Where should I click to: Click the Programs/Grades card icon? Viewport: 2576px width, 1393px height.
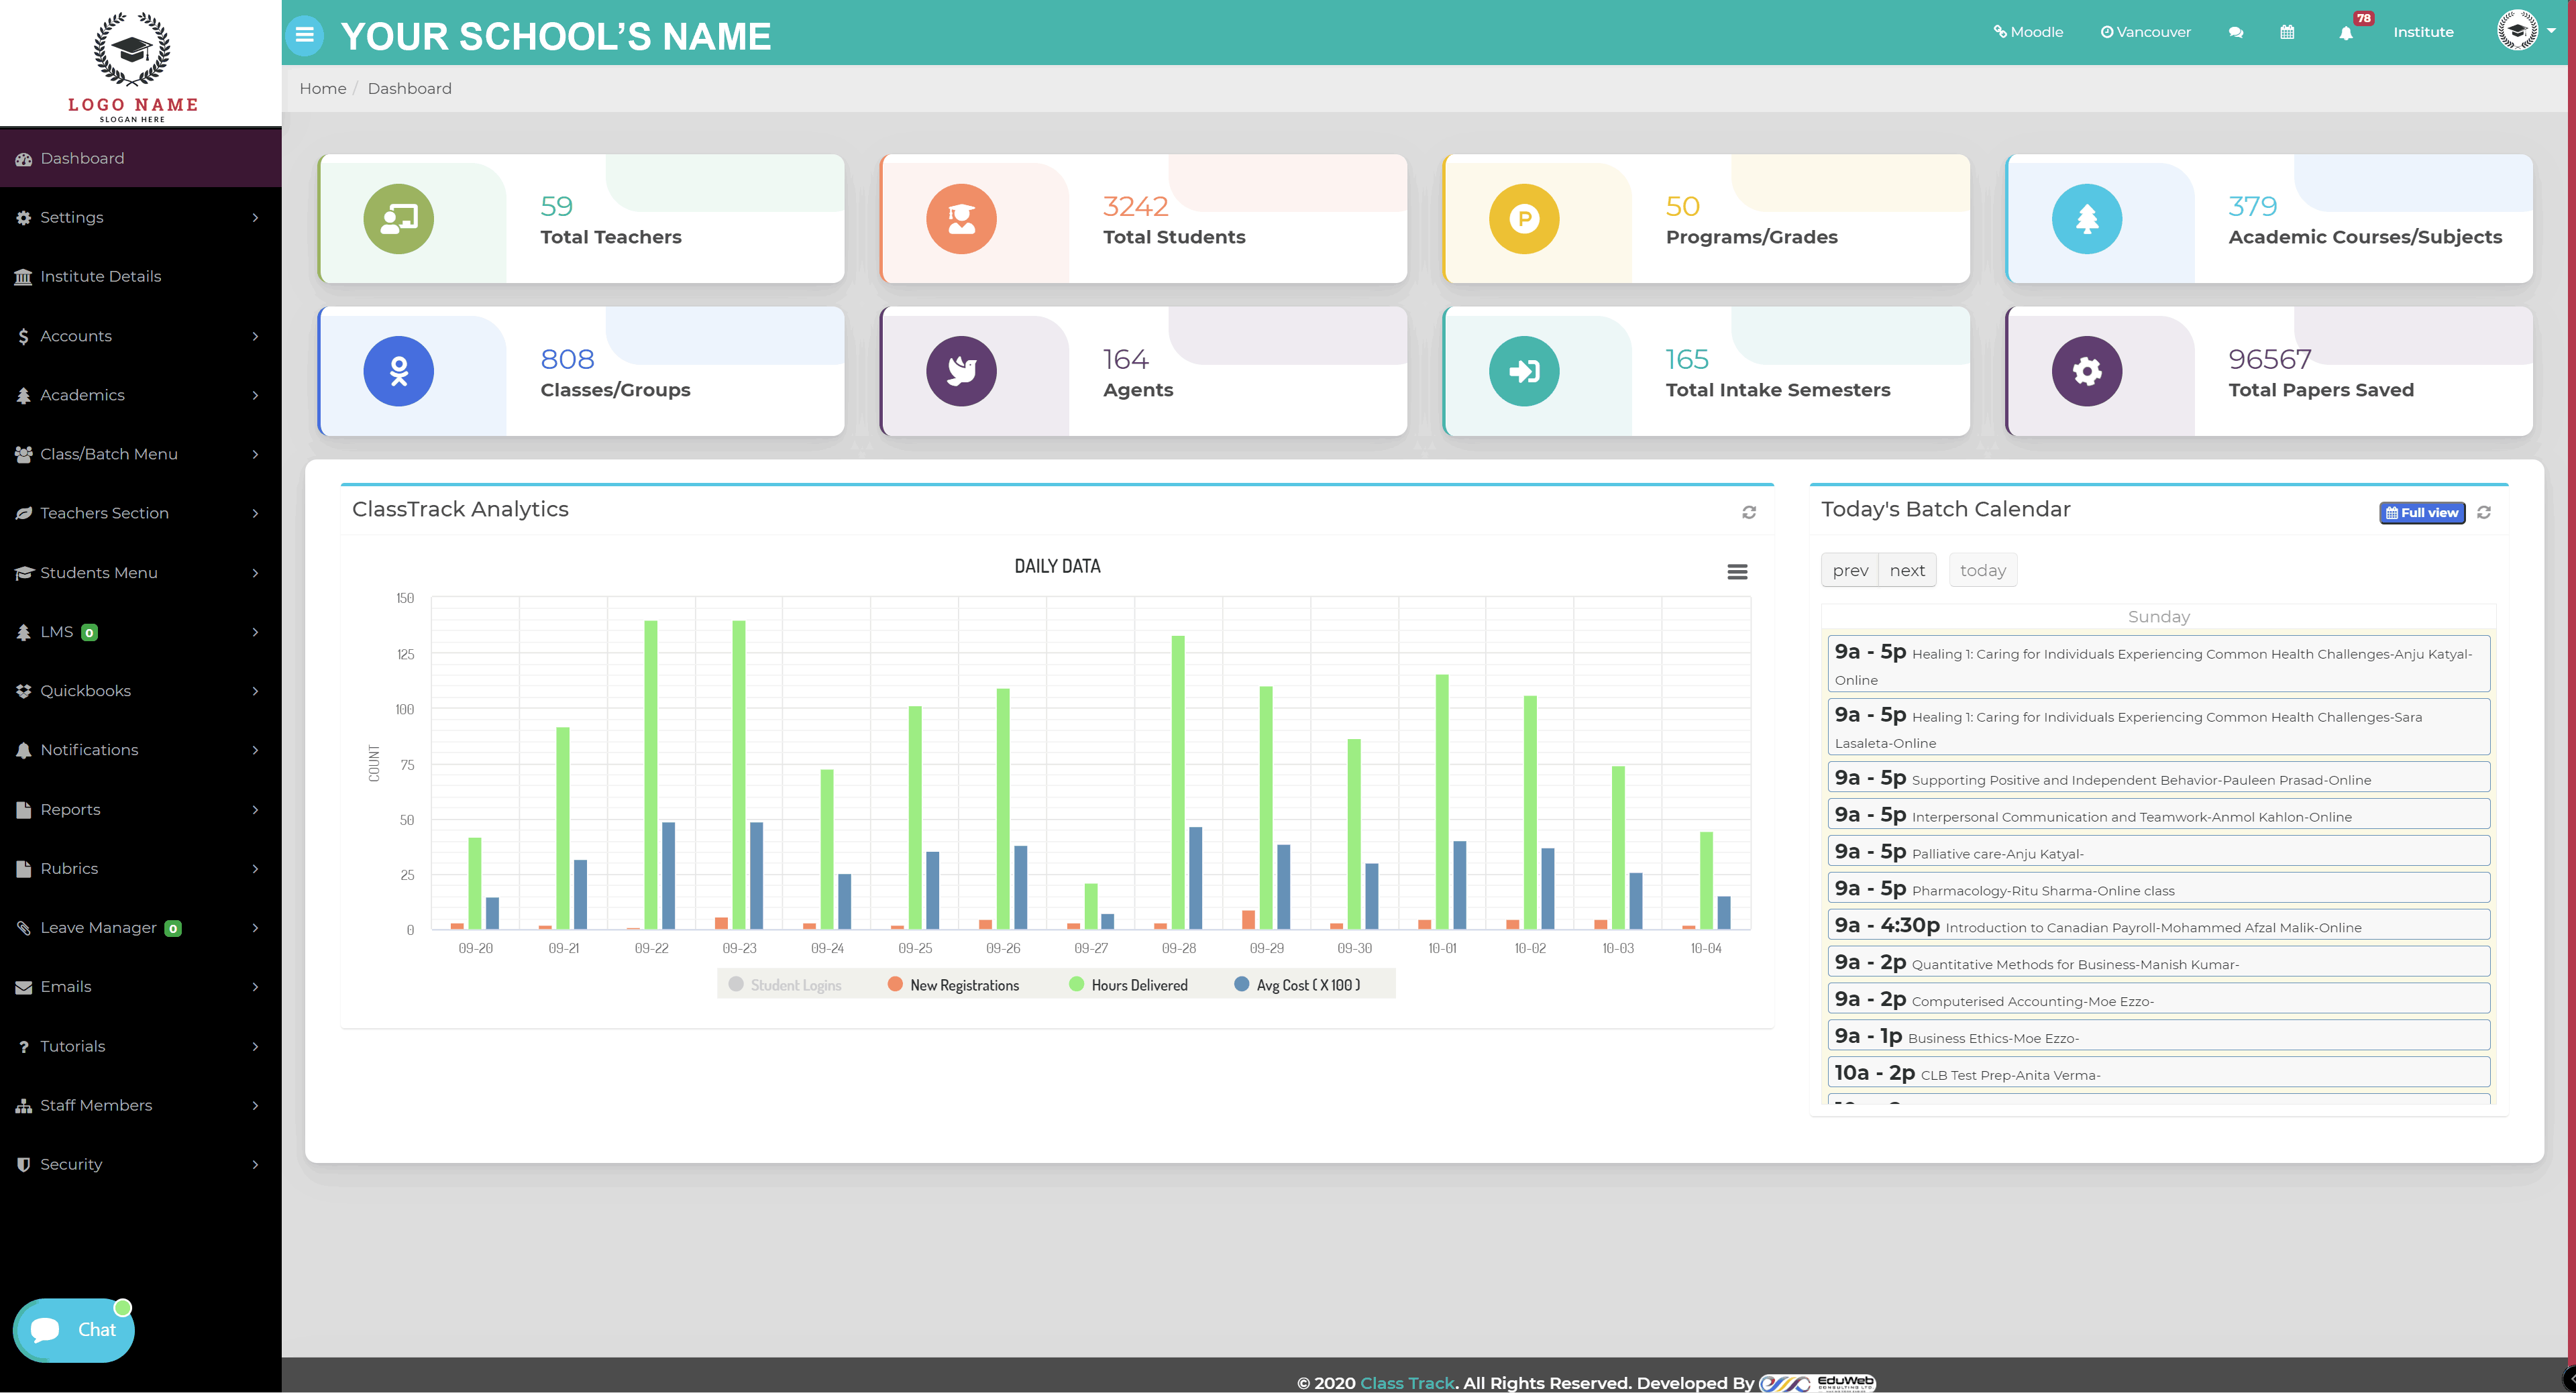coord(1524,219)
